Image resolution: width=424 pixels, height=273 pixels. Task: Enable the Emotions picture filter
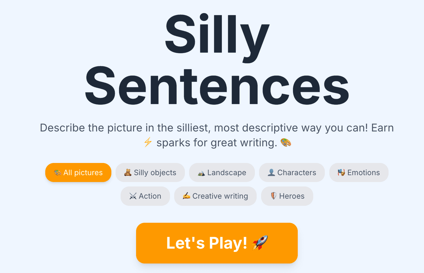(x=359, y=172)
